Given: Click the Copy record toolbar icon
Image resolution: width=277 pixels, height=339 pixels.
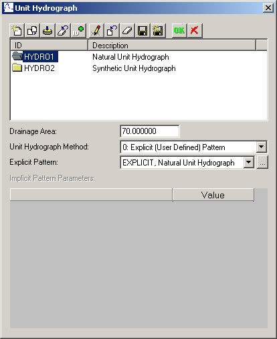Looking at the screenshot, I should coord(32,30).
